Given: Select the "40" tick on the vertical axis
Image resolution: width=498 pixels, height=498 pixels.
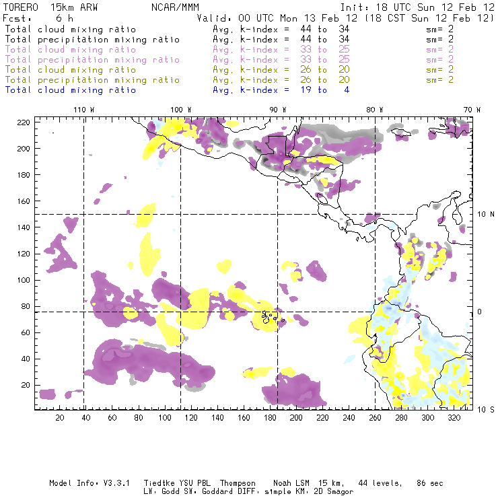Looking at the screenshot, I should [x=26, y=359].
